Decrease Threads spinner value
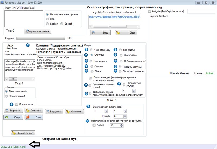 tap(125, 117)
